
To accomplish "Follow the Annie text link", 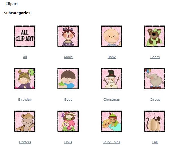I will [68, 57].
